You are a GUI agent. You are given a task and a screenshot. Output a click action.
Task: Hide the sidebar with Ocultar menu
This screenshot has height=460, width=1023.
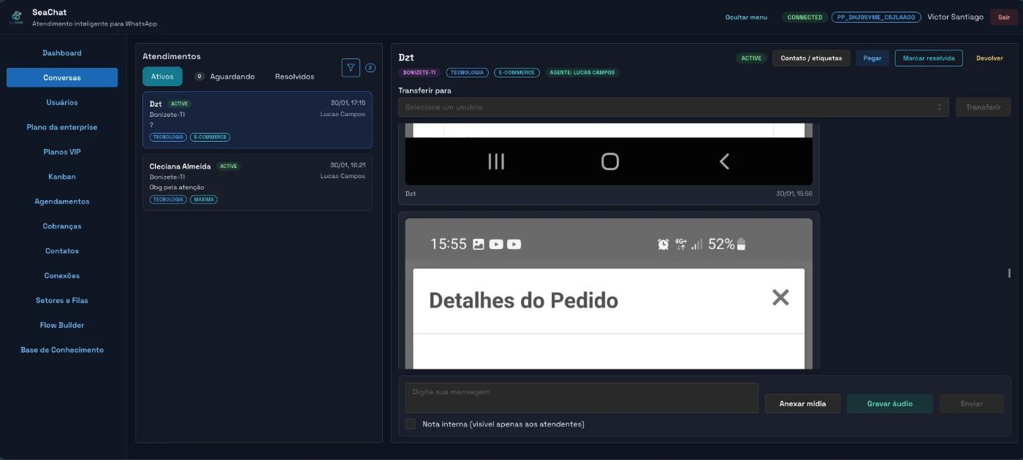tap(746, 18)
